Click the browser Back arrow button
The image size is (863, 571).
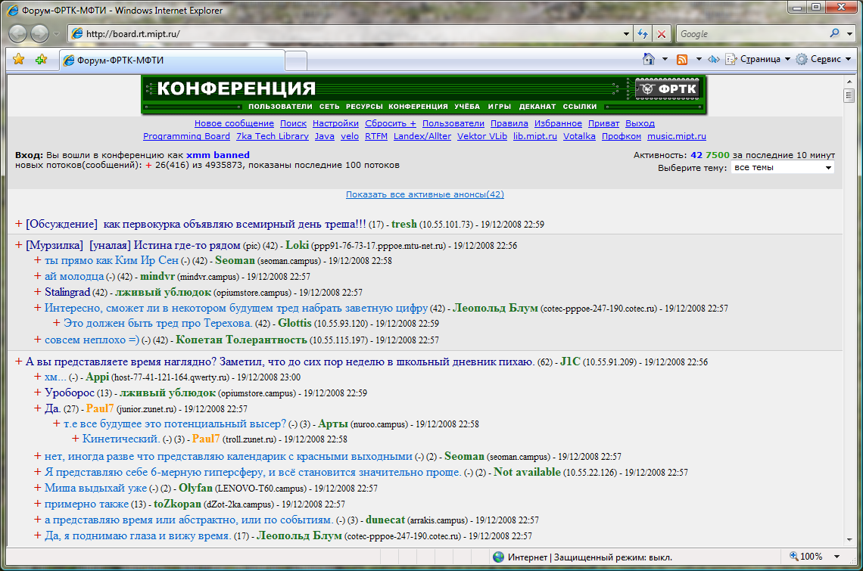tap(18, 34)
